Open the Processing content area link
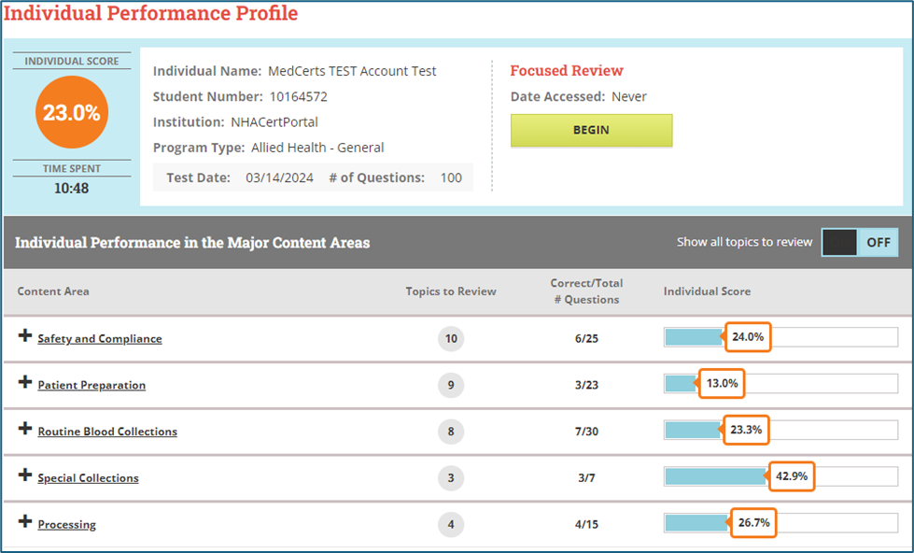 point(66,525)
